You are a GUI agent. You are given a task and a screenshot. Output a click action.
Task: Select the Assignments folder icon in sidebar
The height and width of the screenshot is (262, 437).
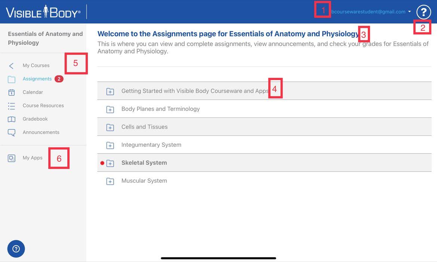12,79
